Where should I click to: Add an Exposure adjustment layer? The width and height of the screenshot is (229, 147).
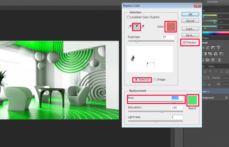click(x=213, y=48)
